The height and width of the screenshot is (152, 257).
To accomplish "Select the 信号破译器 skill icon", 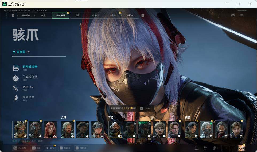I will pos(16,68).
